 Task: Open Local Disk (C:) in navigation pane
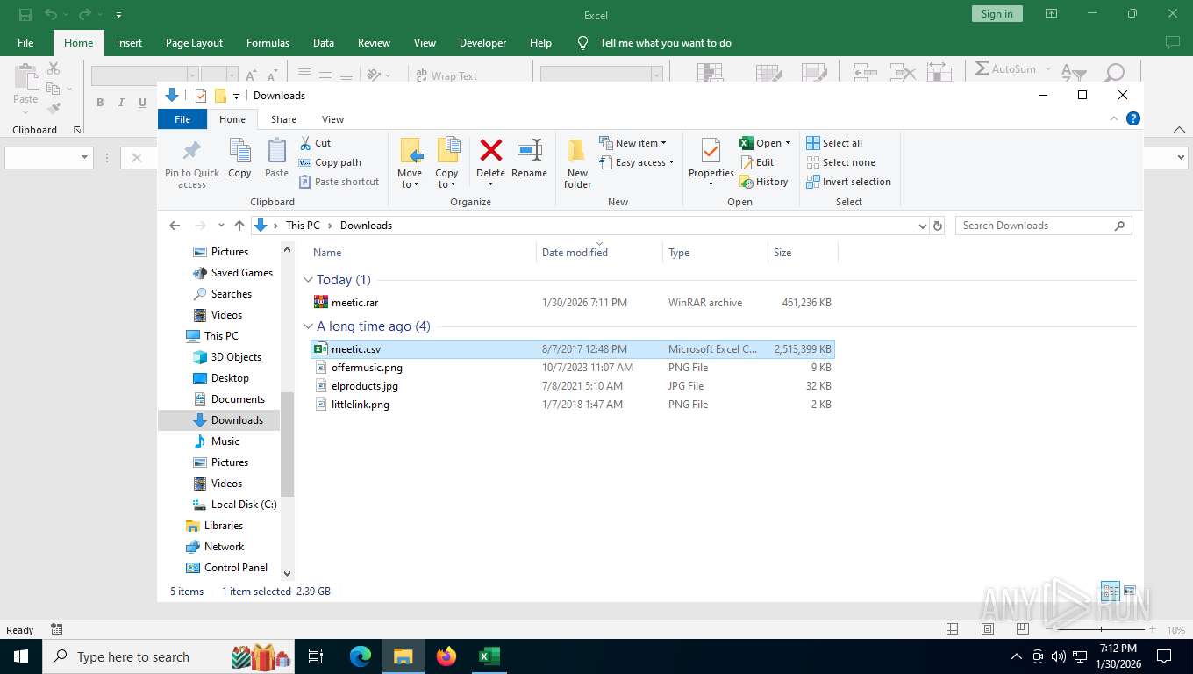[233, 505]
